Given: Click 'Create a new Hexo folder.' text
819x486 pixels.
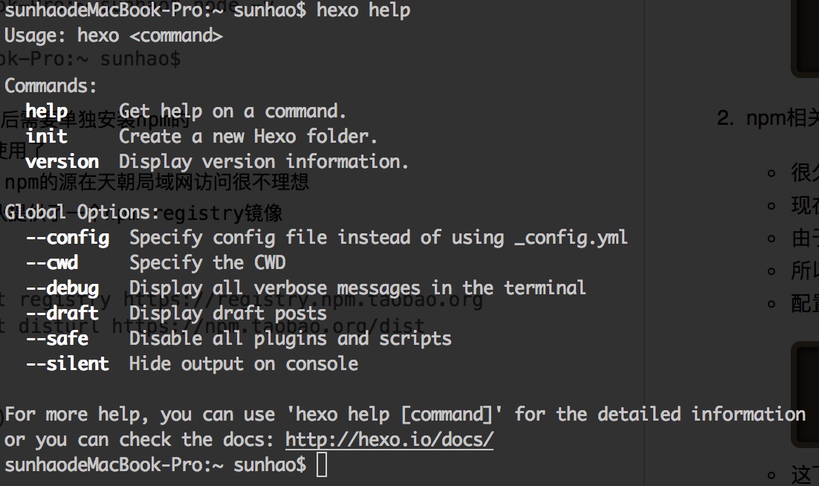Looking at the screenshot, I should click(x=248, y=136).
